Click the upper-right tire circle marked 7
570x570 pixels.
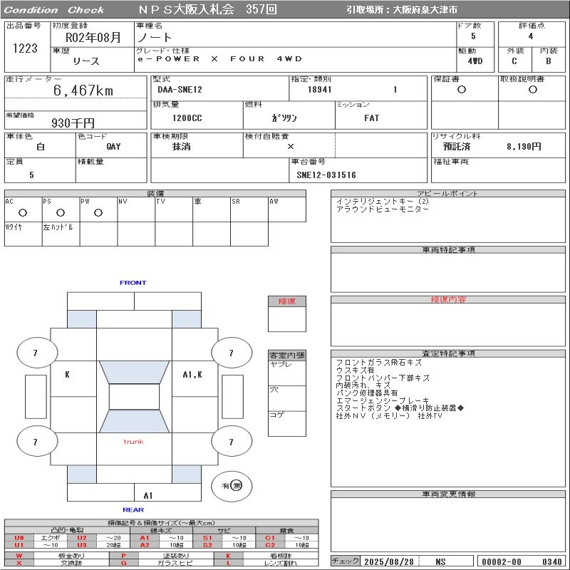(230, 353)
